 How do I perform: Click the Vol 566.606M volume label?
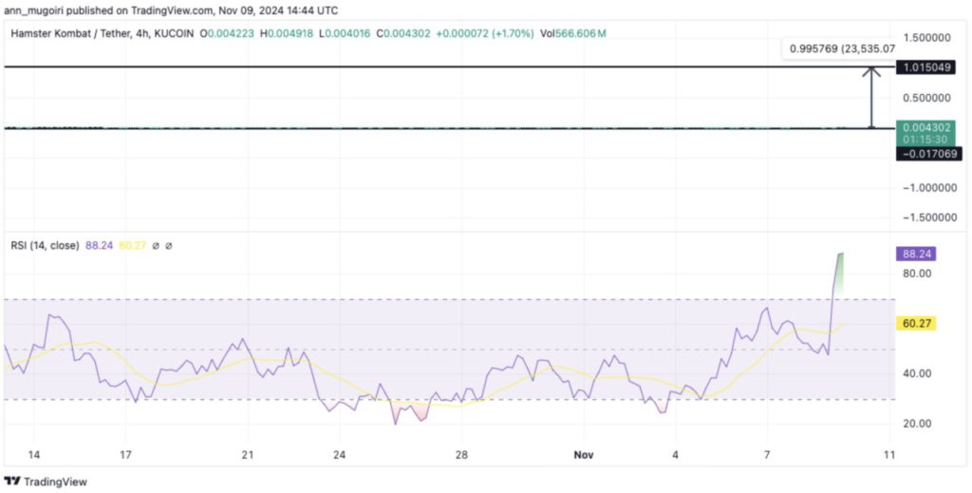coord(572,34)
